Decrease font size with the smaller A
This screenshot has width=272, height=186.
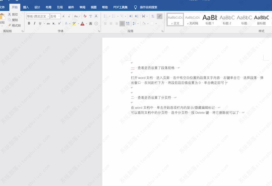[69, 16]
